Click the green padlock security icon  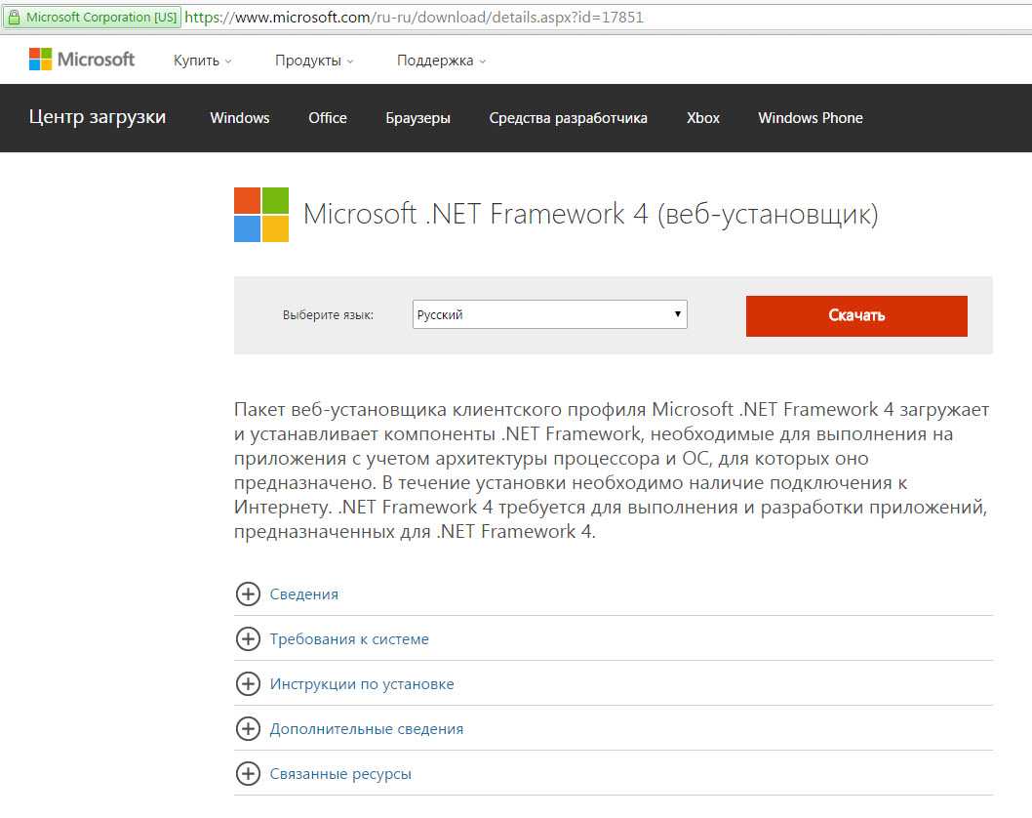13,18
